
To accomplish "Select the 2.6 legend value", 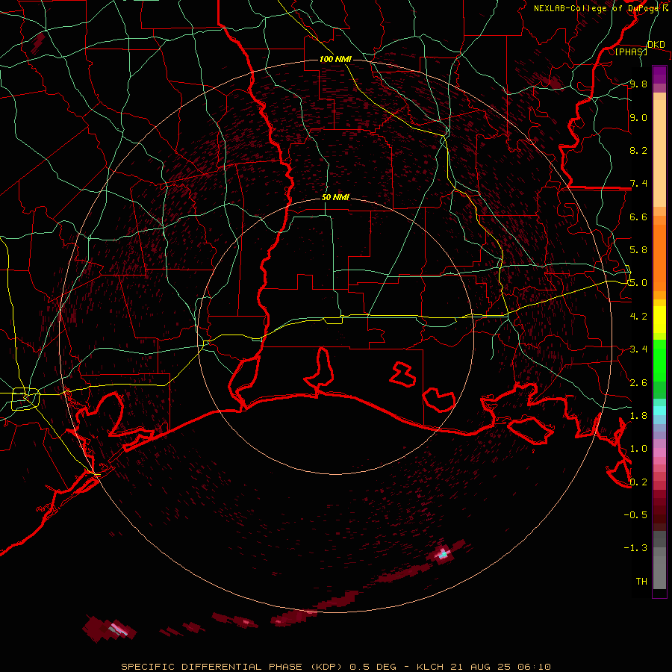I will click(638, 382).
